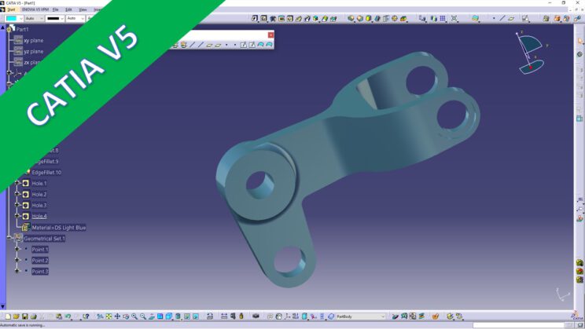Click the Save icon in bottom toolbar
Screen dimensions: 585x329
25,316
